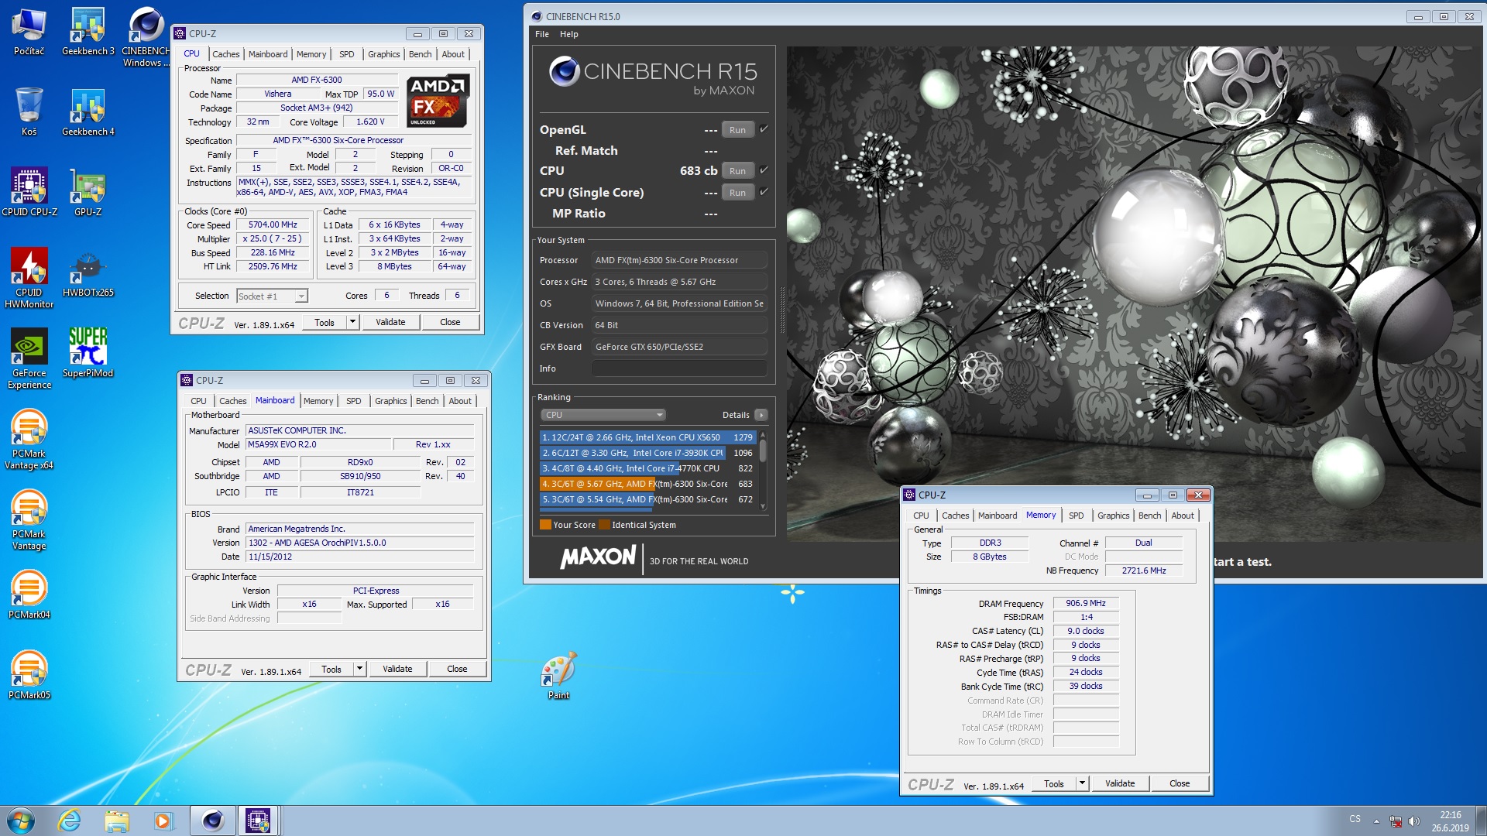The width and height of the screenshot is (1487, 836).
Task: Click Validate in Memory CPU-Z window
Action: pos(1120,783)
